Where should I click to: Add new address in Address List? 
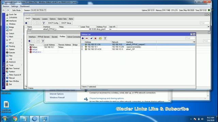83,38
